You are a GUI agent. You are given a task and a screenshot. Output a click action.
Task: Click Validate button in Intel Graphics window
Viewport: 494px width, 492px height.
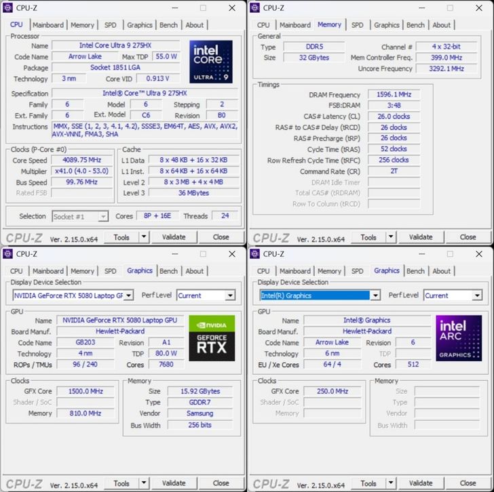point(421,483)
